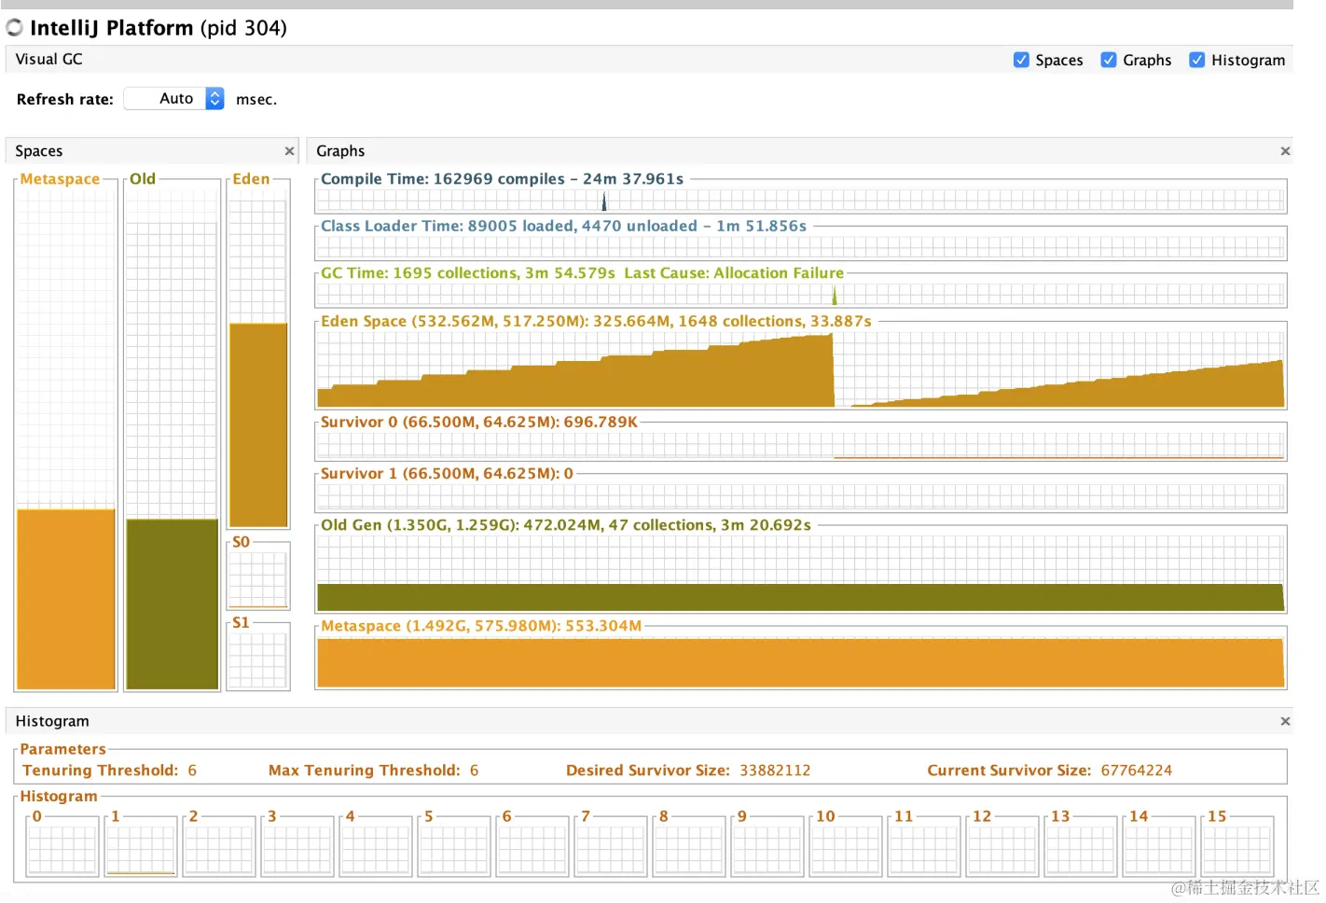Click the 'Graphs' panel header title
The width and height of the screenshot is (1326, 903).
pyautogui.click(x=340, y=151)
